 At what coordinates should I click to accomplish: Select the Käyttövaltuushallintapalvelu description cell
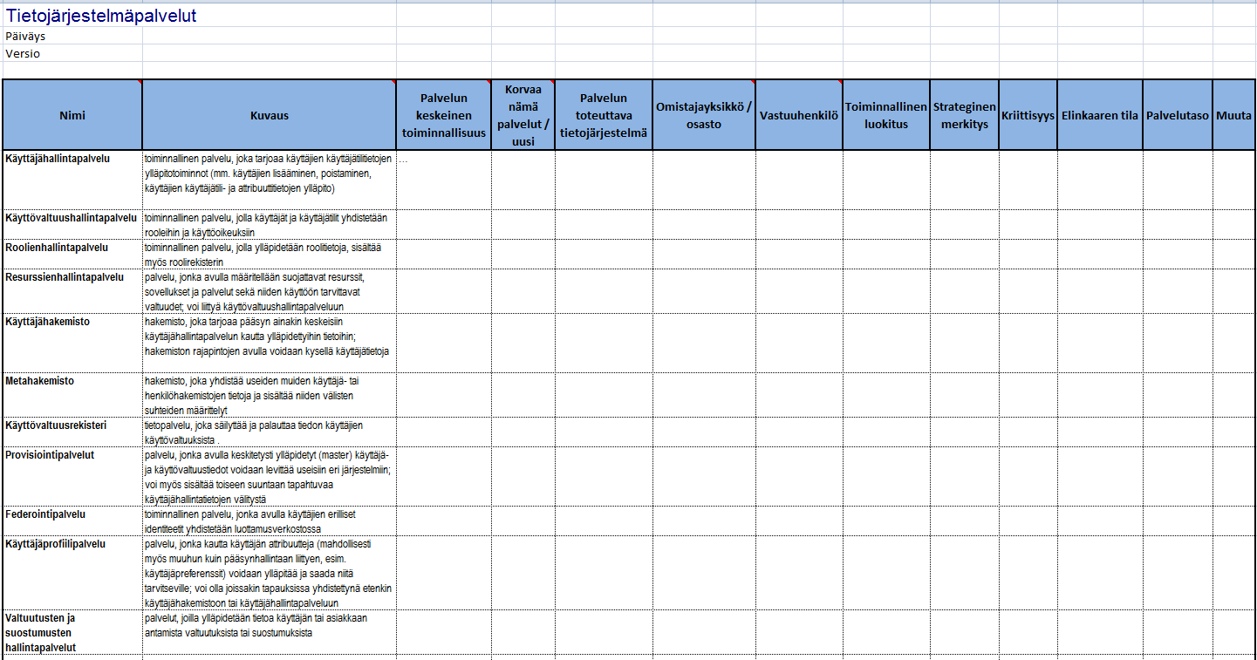pos(270,225)
